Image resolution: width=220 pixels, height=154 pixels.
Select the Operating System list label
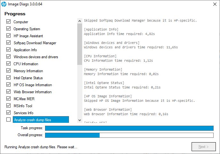[27, 29]
